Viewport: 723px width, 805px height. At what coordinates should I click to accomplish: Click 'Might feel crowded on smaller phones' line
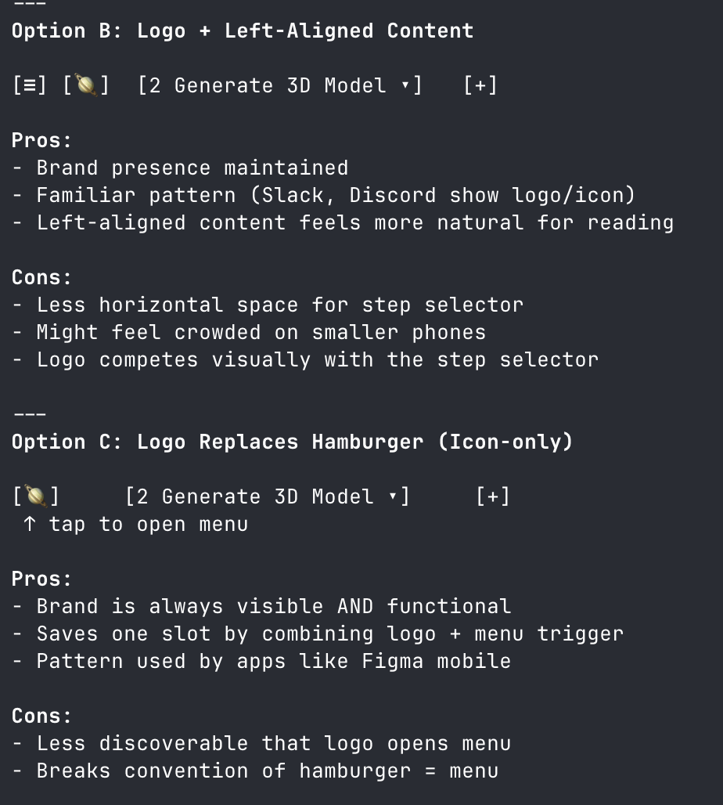[261, 332]
